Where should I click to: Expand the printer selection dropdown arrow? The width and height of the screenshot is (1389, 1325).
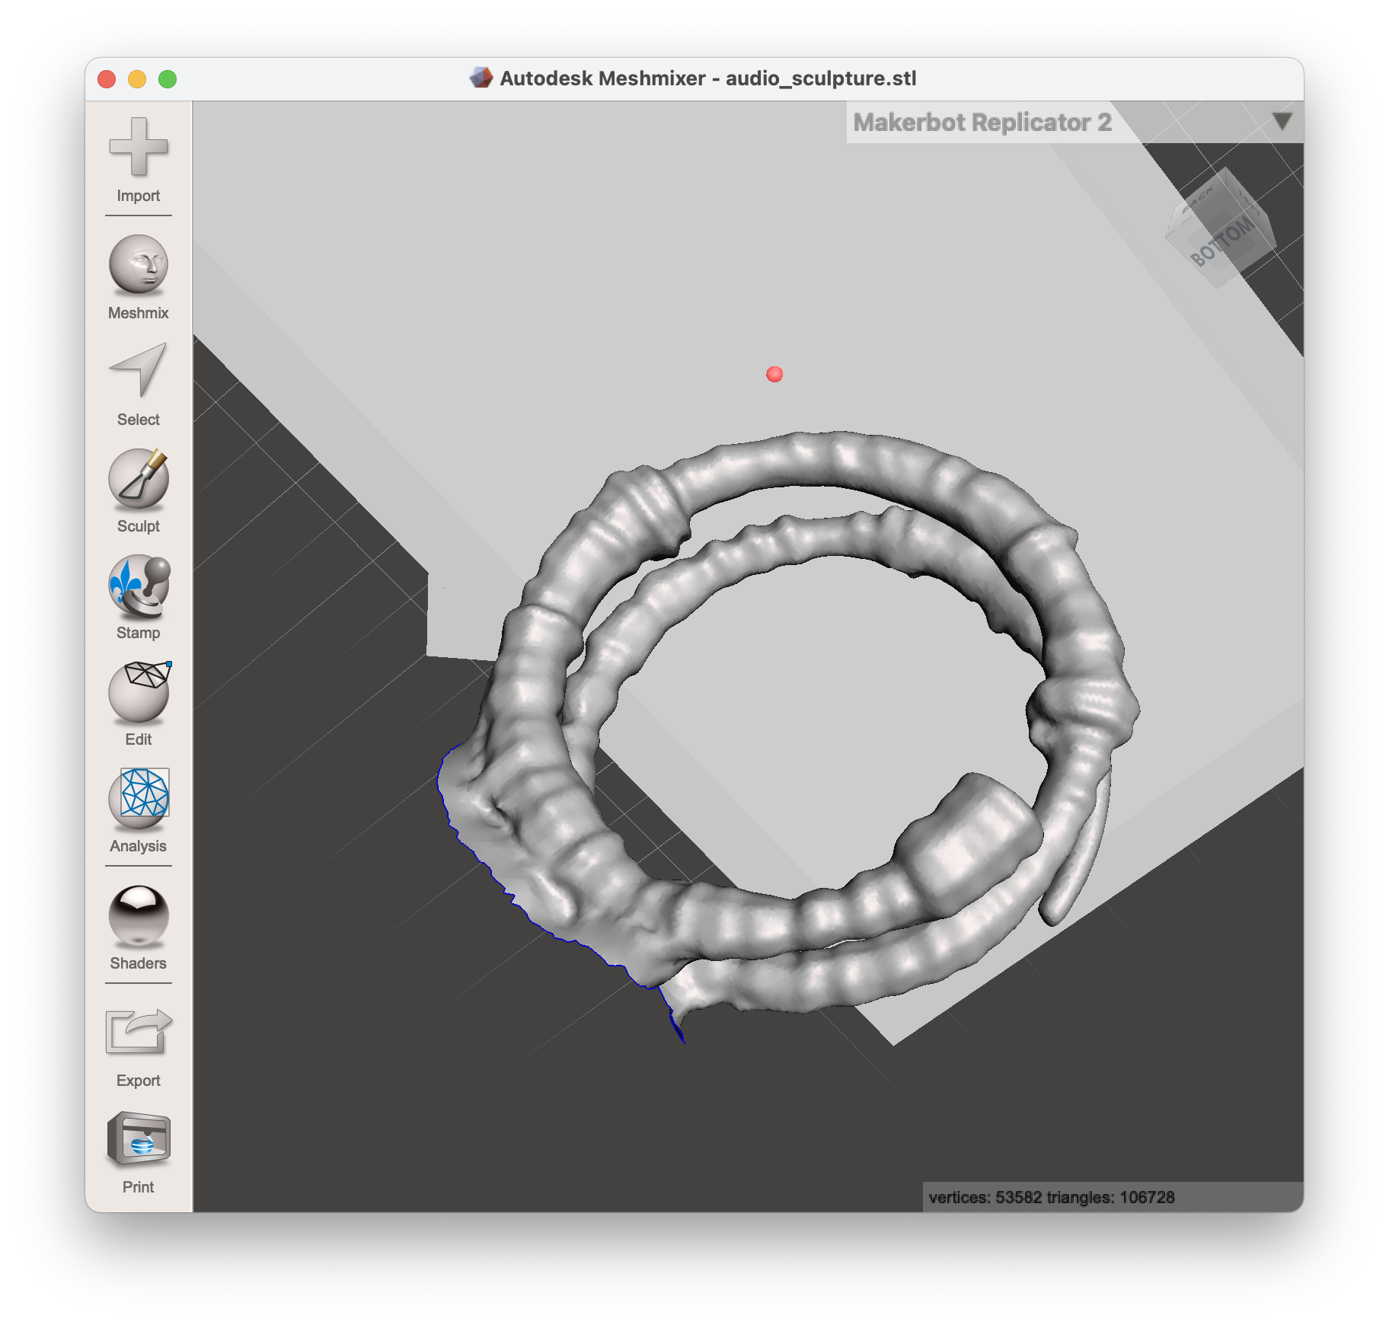(x=1282, y=122)
